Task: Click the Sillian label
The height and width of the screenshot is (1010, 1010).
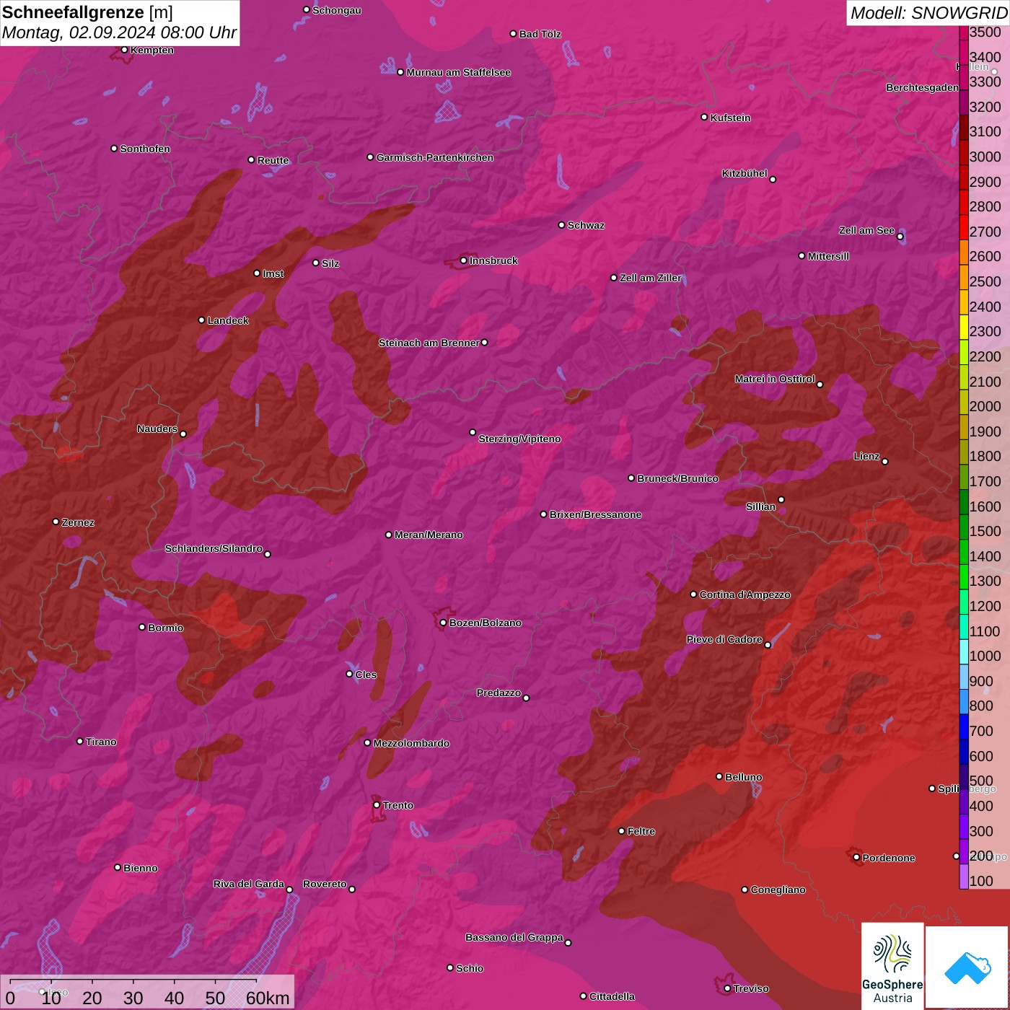Action: point(760,506)
